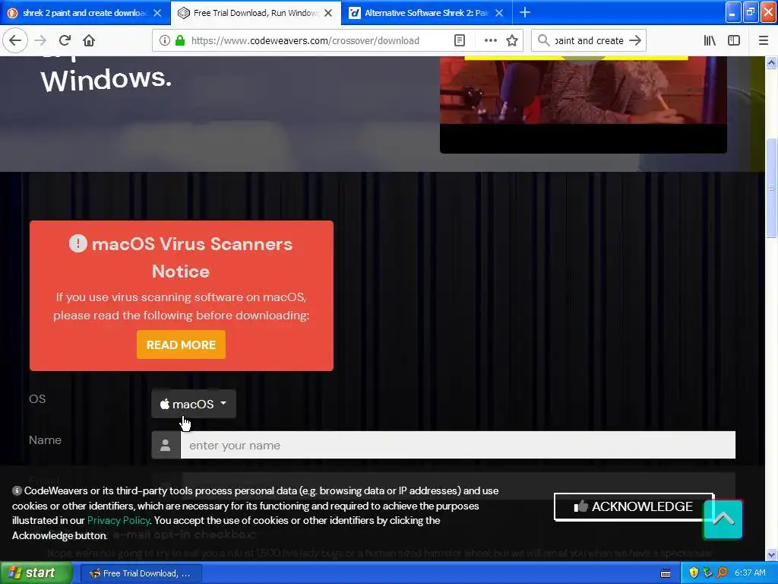The width and height of the screenshot is (778, 584).
Task: Click the 6:37 AM clock
Action: 750,573
